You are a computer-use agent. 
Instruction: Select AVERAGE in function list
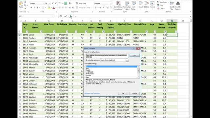point(90,72)
